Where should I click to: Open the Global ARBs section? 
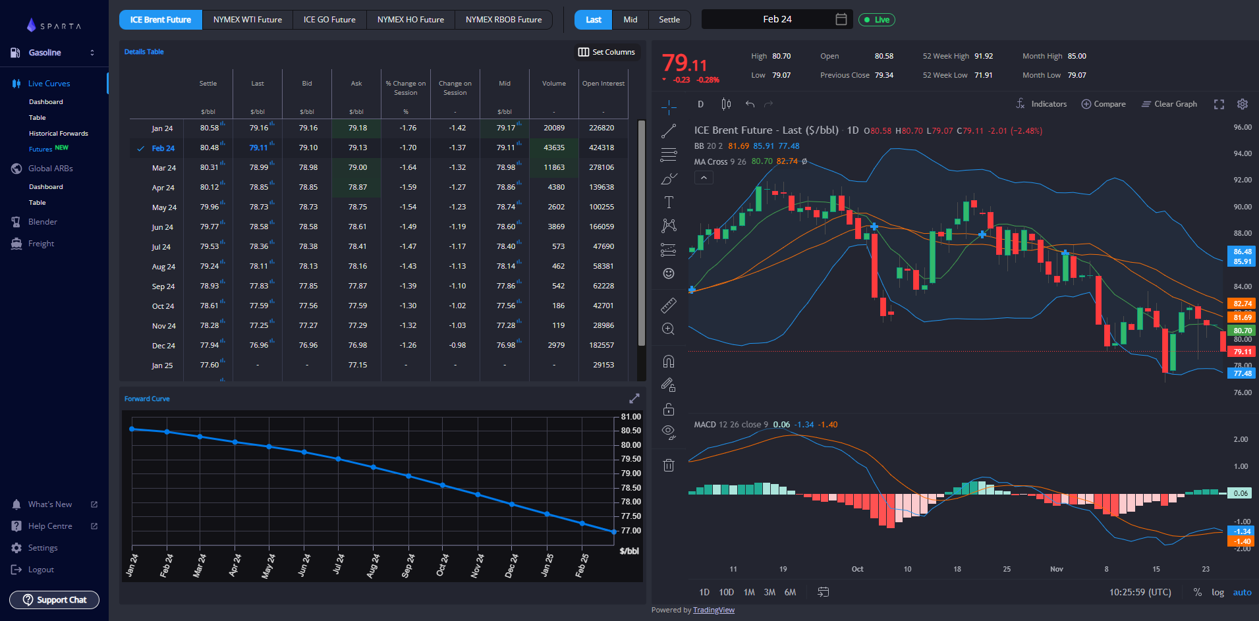(50, 169)
